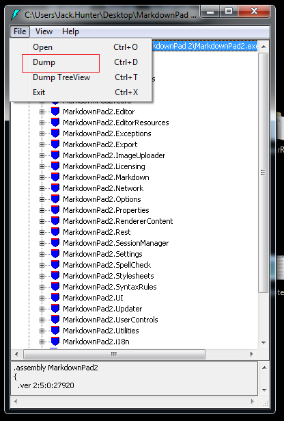Click the tree vertical scrollbar thumb

(x=263, y=173)
